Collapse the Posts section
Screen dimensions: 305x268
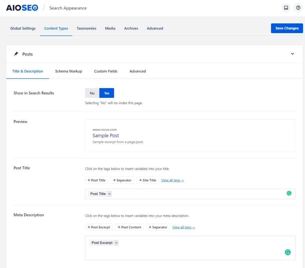pos(292,54)
